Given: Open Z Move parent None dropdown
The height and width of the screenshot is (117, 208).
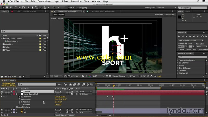Looking at the screenshot, I should [x=86, y=92].
